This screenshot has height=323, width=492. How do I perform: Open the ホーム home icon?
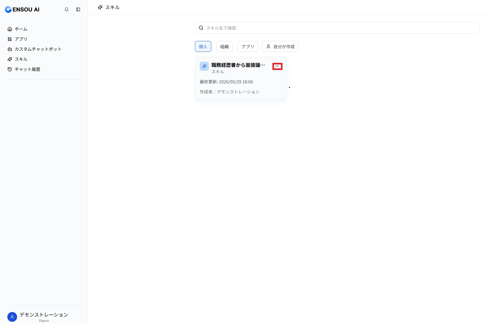(x=10, y=29)
